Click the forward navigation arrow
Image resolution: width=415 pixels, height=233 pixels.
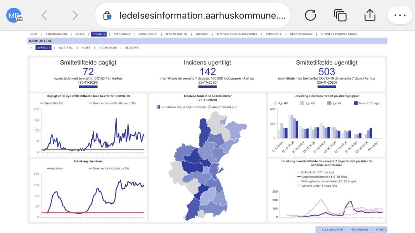pyautogui.click(x=75, y=15)
